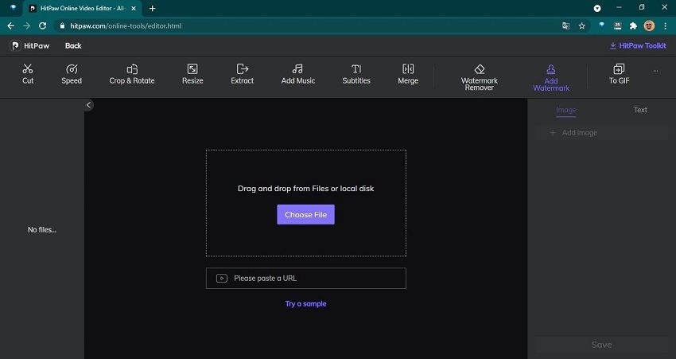
Task: Click the Try a sample link
Action: [x=305, y=304]
